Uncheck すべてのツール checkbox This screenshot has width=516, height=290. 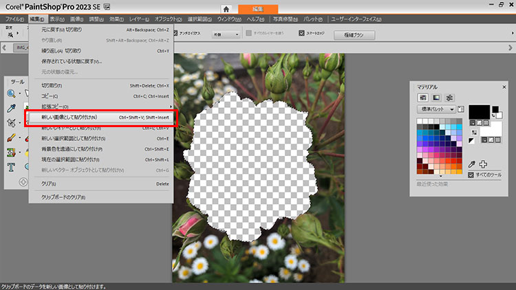pyautogui.click(x=471, y=175)
